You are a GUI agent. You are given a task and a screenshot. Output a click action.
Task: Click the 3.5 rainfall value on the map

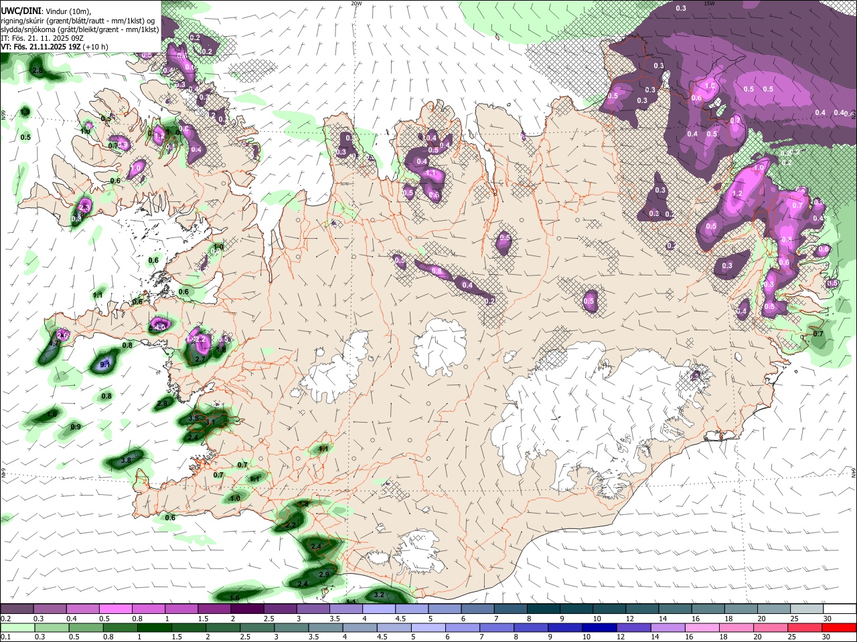pyautogui.click(x=194, y=418)
